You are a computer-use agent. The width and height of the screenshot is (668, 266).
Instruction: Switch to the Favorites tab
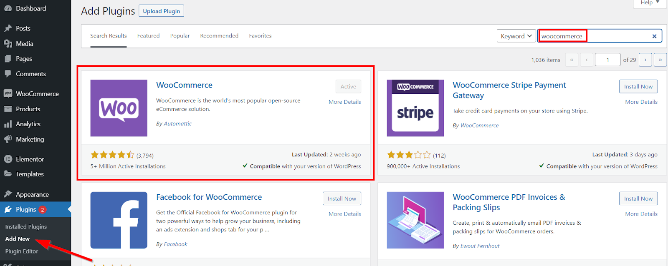(261, 36)
